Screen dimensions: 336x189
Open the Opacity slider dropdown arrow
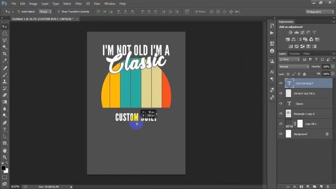[333, 67]
